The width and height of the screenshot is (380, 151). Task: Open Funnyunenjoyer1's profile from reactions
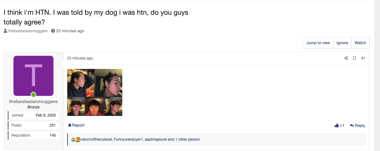pos(128,139)
